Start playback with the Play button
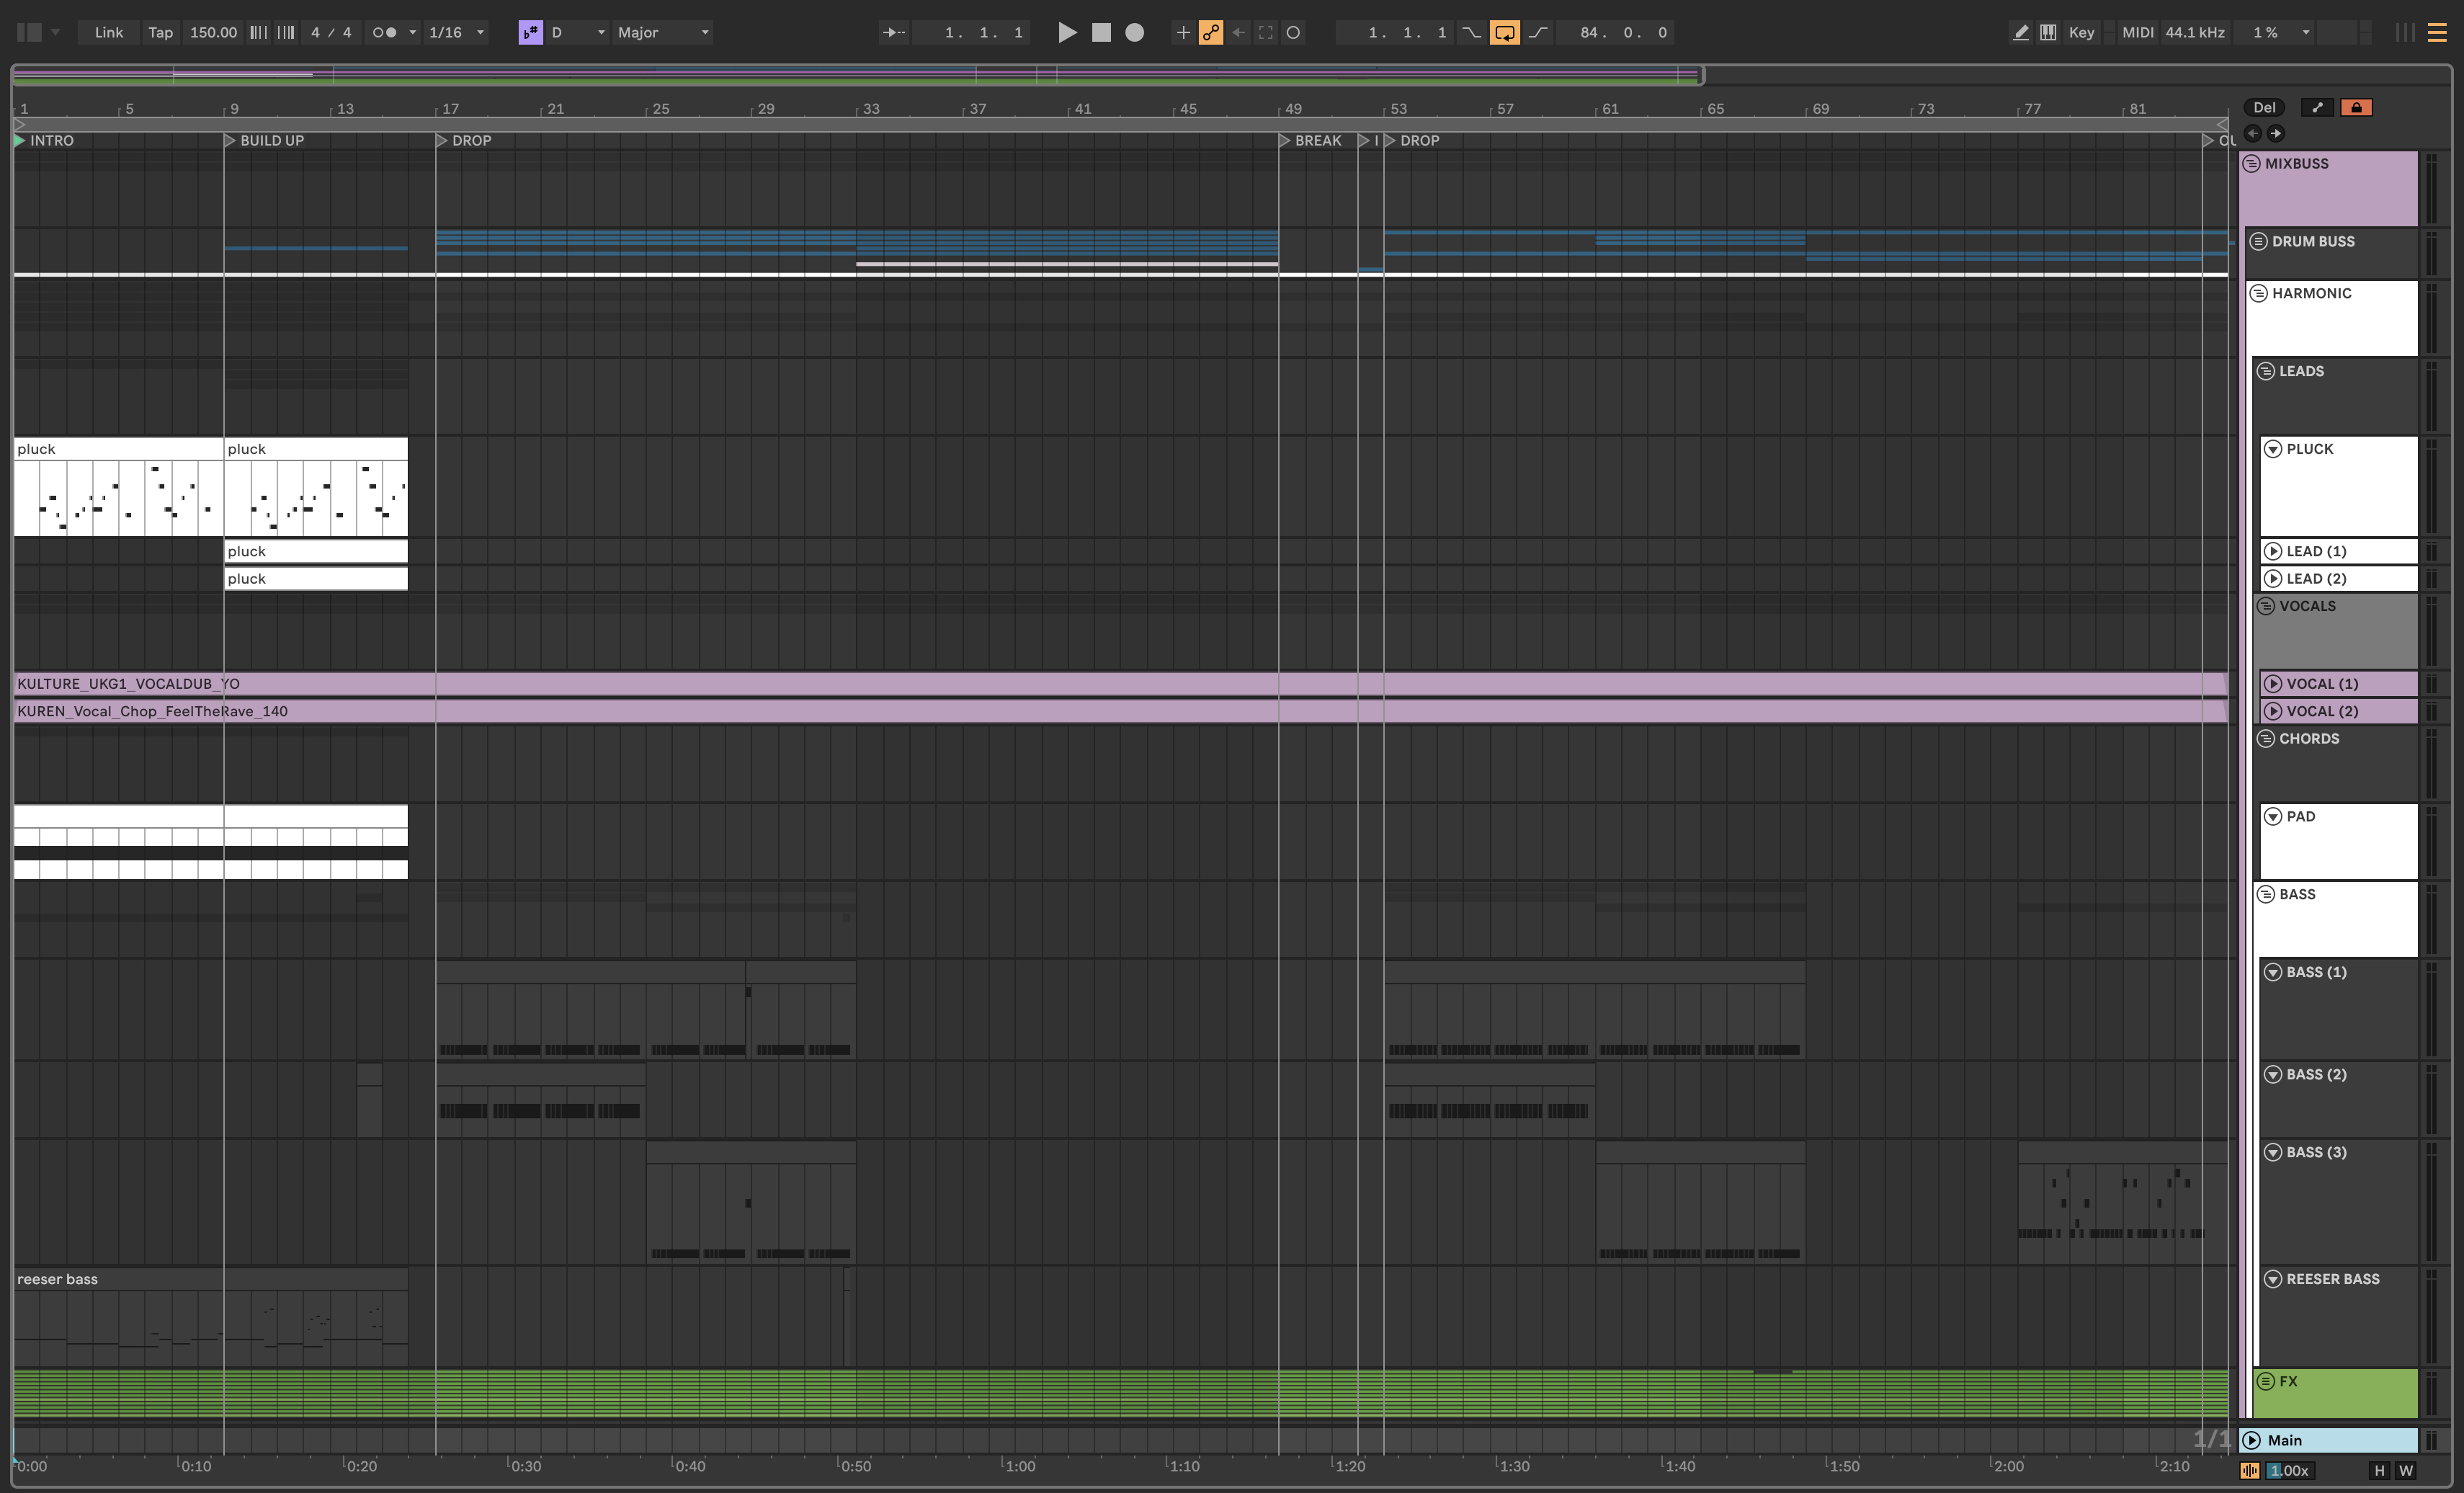The image size is (2464, 1493). [x=1067, y=32]
